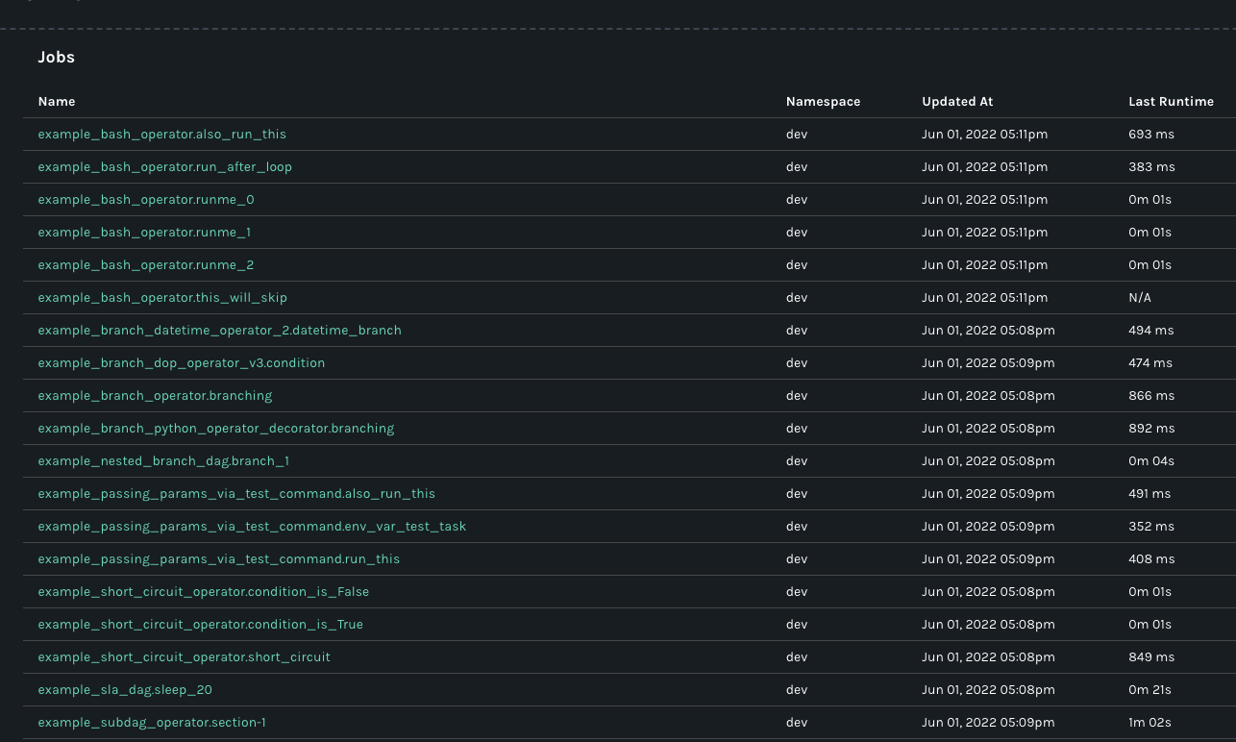Click the Name column header

point(56,101)
